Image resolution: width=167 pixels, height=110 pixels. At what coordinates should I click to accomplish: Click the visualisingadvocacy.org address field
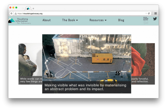pos(81,13)
